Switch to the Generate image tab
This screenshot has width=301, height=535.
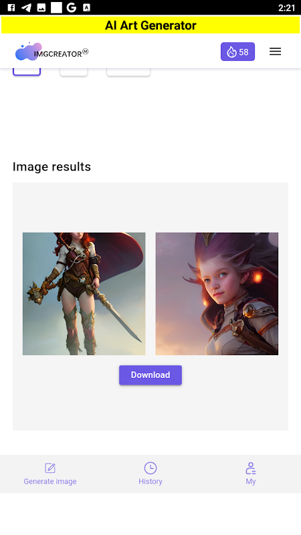[x=50, y=481]
